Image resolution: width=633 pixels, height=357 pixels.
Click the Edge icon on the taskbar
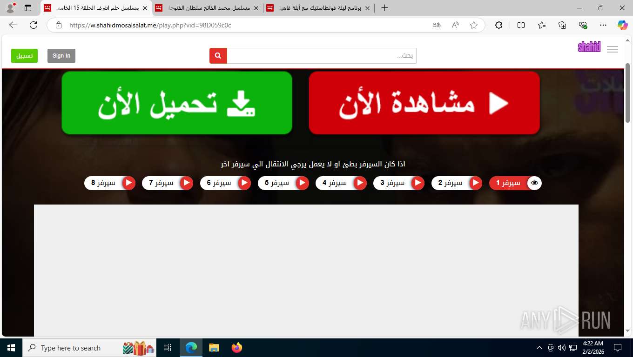pyautogui.click(x=191, y=348)
